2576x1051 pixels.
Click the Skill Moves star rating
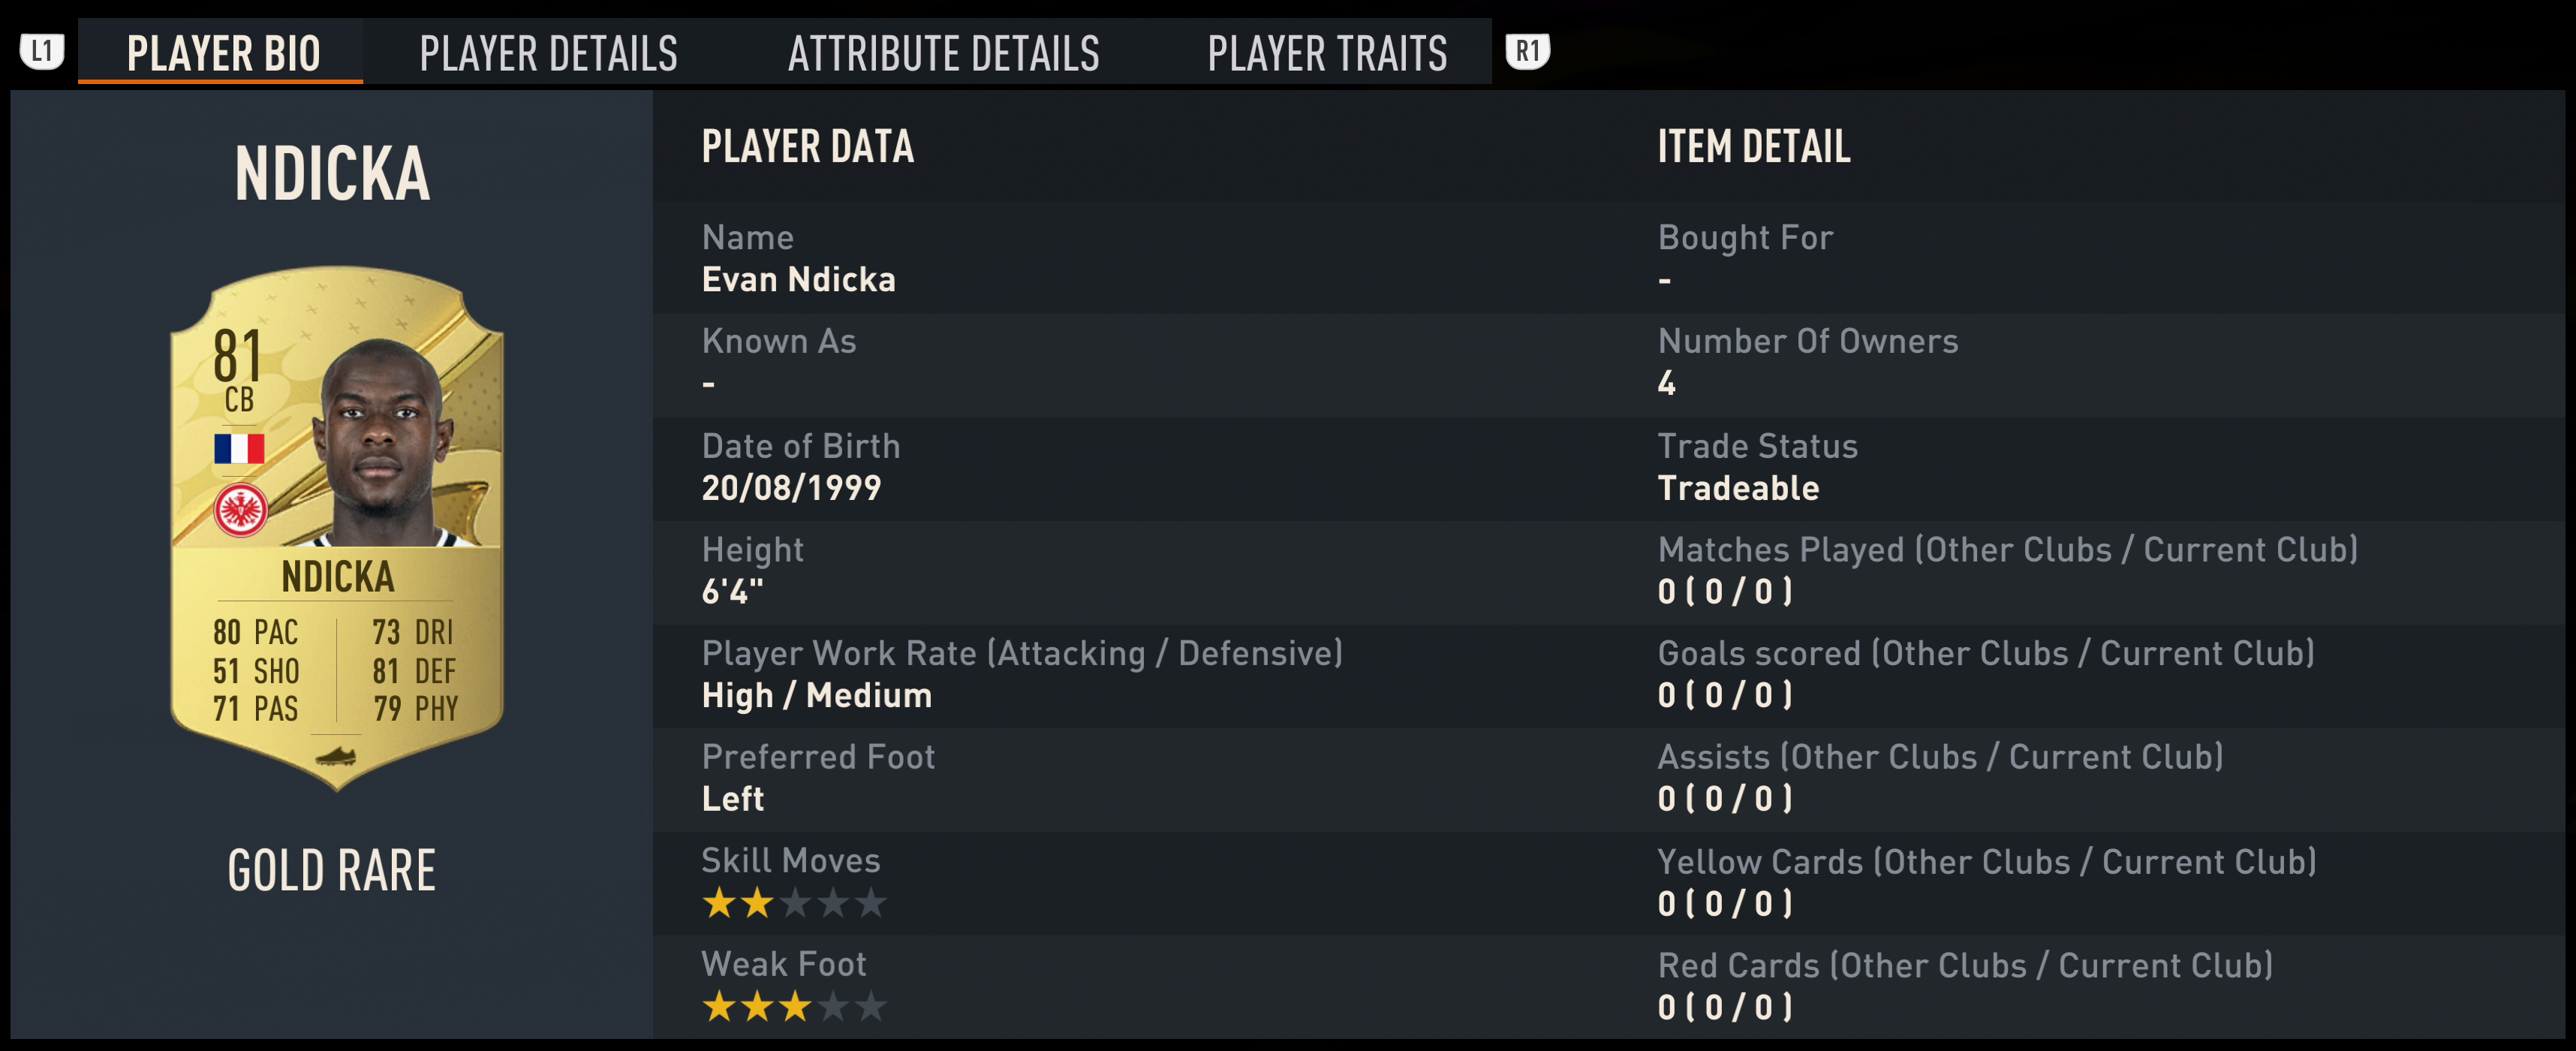(x=794, y=903)
